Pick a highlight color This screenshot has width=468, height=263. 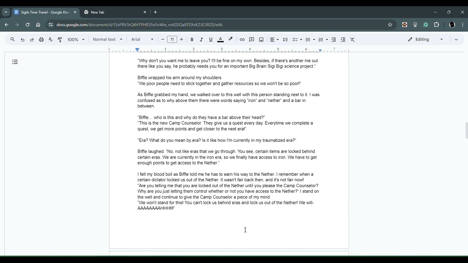tap(230, 39)
